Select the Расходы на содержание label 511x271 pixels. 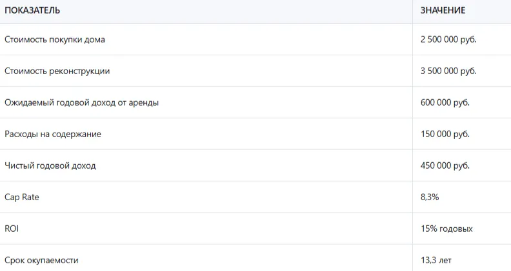click(x=53, y=134)
